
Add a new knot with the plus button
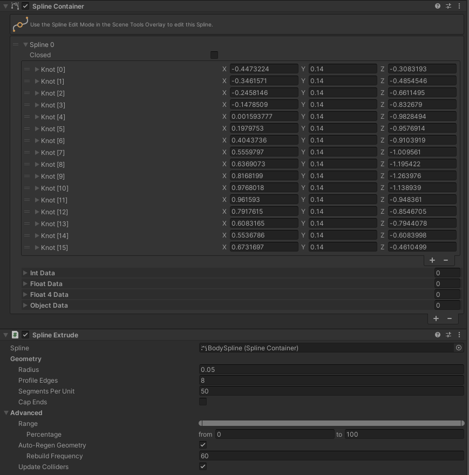432,260
